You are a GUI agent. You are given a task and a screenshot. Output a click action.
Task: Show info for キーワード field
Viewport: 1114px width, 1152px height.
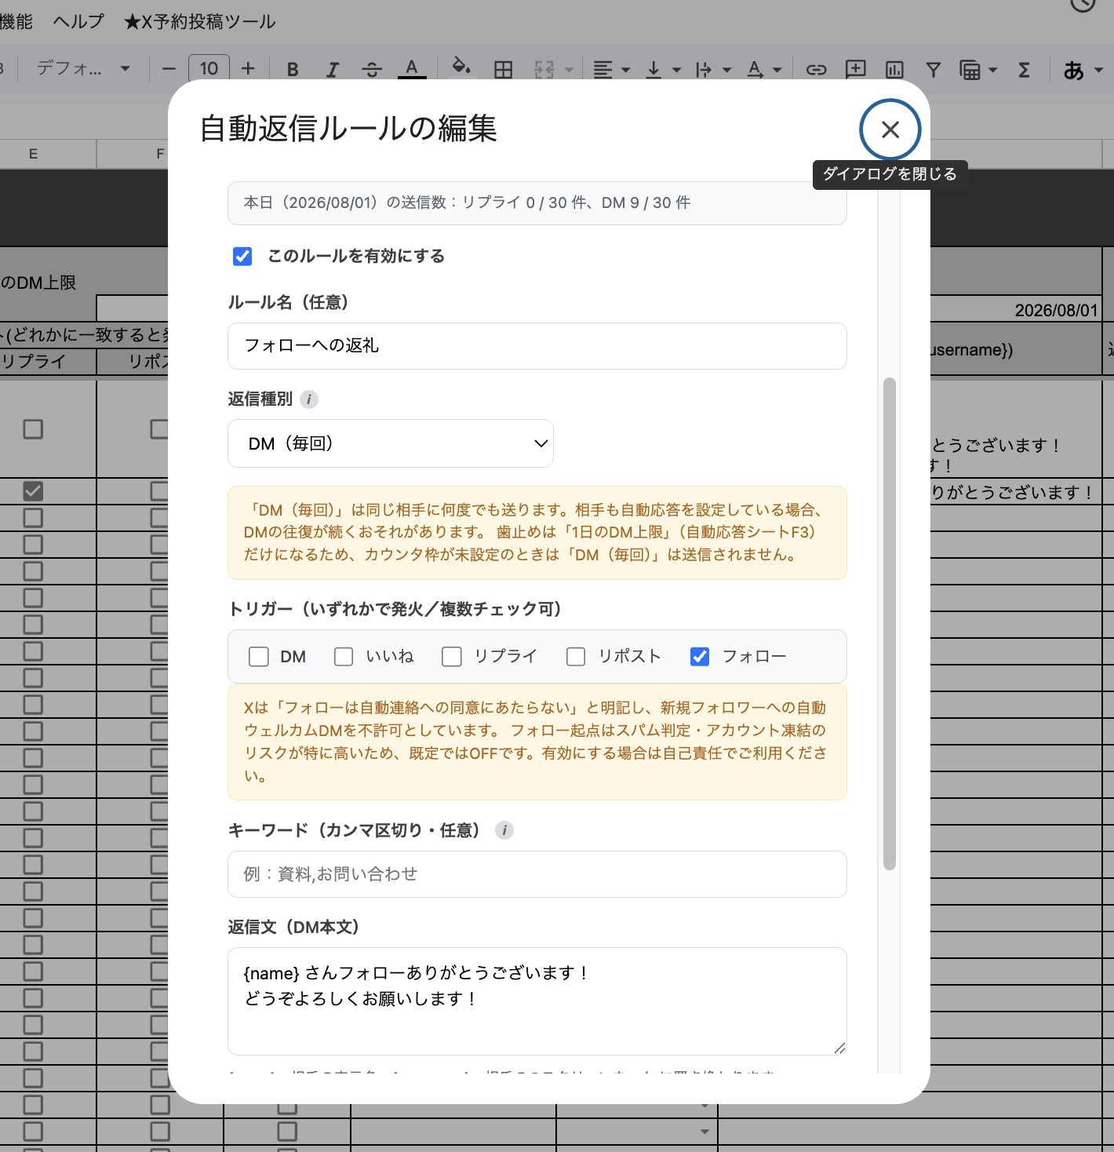point(504,830)
